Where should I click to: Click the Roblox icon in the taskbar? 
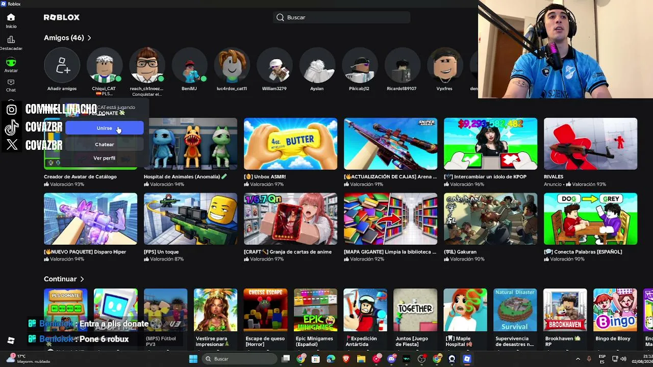click(x=467, y=359)
